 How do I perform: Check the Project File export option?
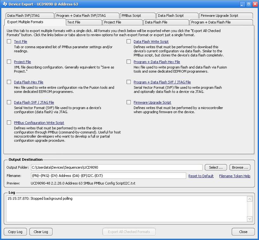click(9, 62)
